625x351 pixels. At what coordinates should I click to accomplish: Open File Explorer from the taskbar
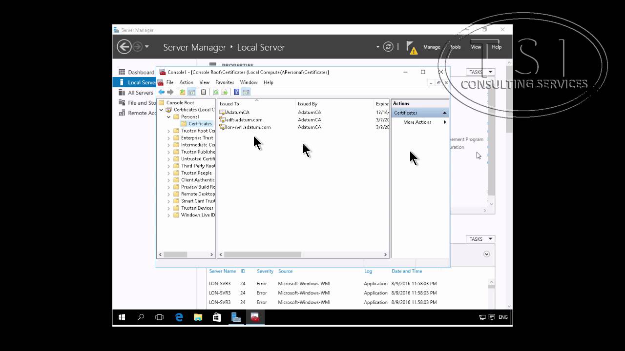[x=198, y=317]
